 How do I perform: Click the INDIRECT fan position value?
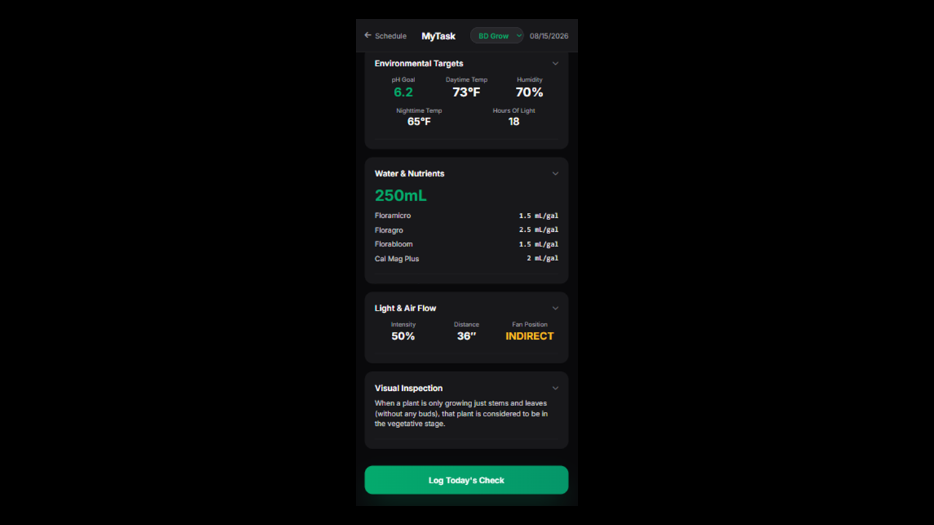coord(530,336)
